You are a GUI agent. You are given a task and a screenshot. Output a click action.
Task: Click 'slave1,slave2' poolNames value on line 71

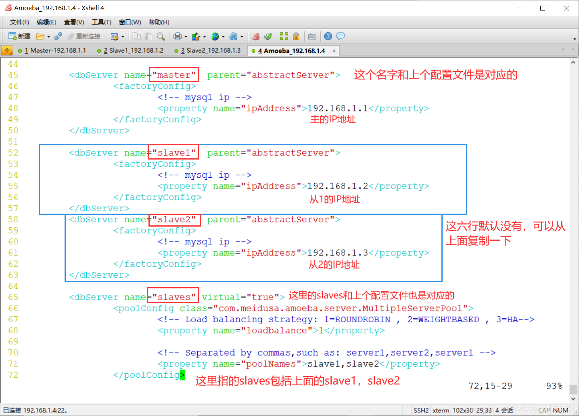[x=343, y=364]
